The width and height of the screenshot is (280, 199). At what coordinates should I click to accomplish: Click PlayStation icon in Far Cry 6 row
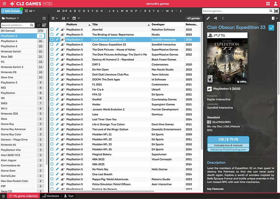coord(62,89)
